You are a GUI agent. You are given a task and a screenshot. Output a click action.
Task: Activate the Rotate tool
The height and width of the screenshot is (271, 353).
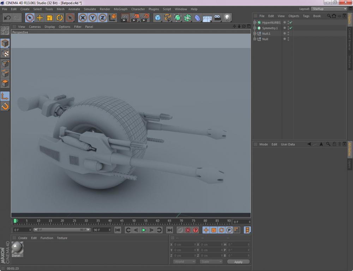tap(60, 18)
